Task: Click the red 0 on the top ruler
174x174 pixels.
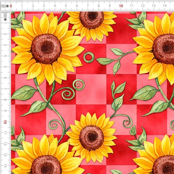Action: coord(11,6)
